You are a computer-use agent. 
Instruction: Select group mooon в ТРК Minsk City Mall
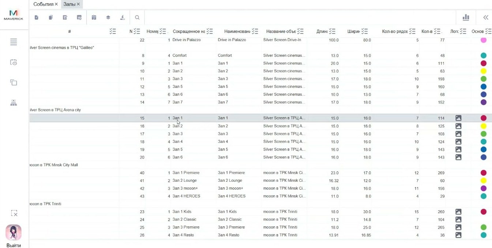coord(54,165)
